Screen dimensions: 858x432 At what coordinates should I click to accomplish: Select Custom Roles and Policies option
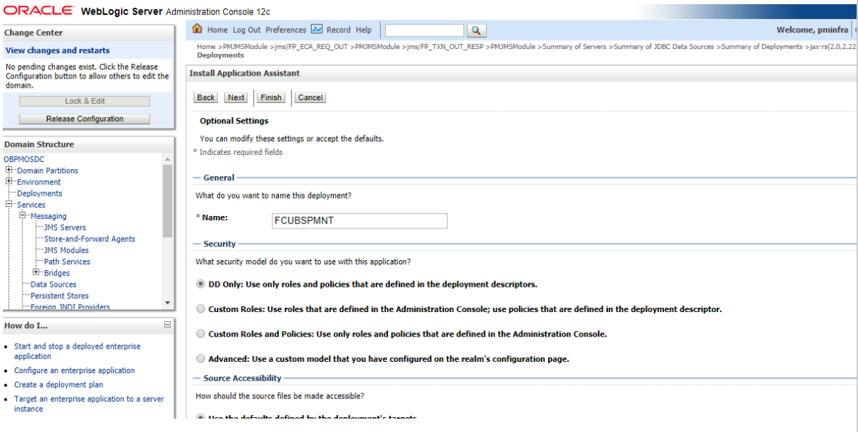[199, 334]
